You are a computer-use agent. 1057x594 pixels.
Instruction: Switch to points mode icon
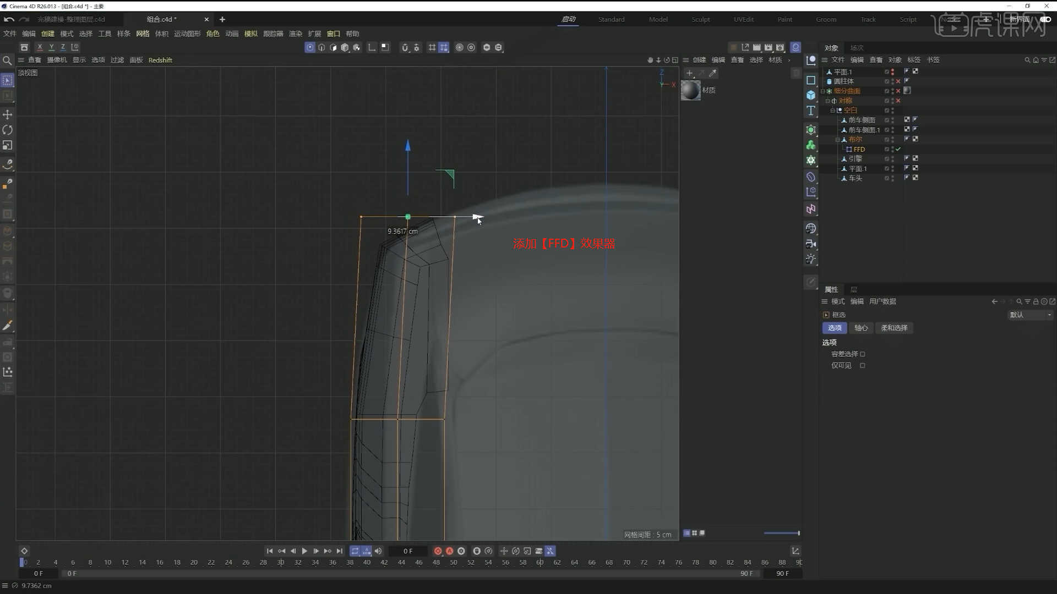(310, 47)
